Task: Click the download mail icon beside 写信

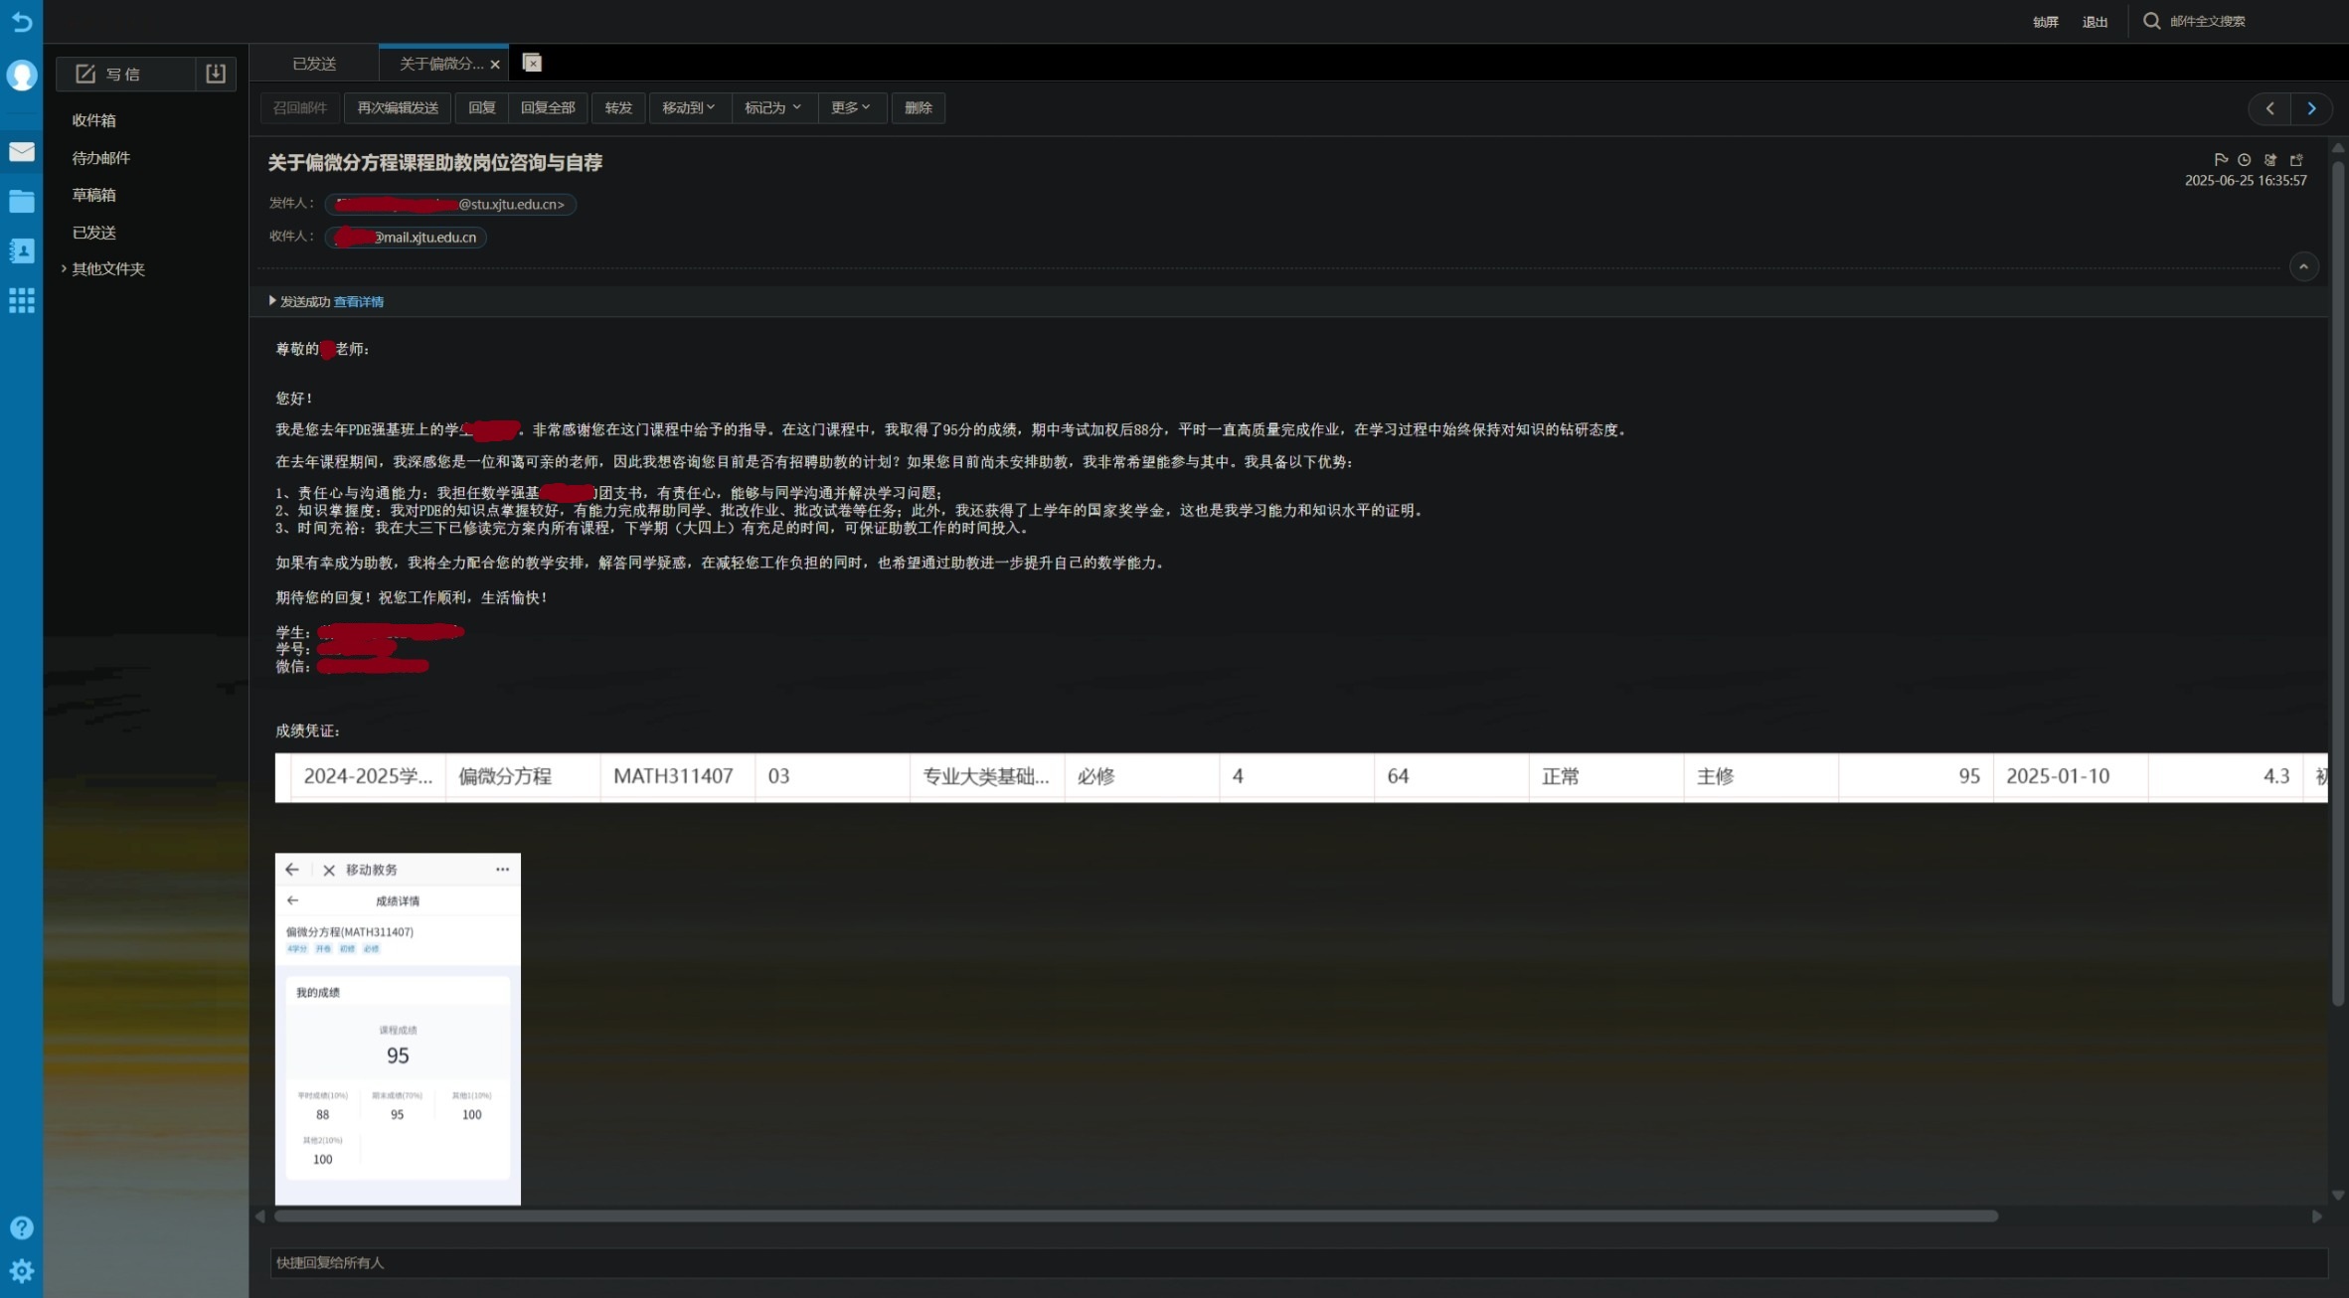Action: (215, 74)
